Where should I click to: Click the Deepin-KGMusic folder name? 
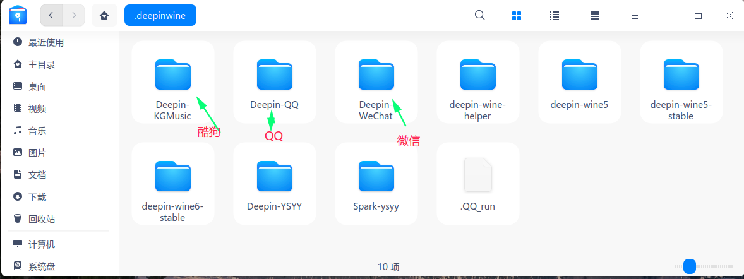point(172,110)
